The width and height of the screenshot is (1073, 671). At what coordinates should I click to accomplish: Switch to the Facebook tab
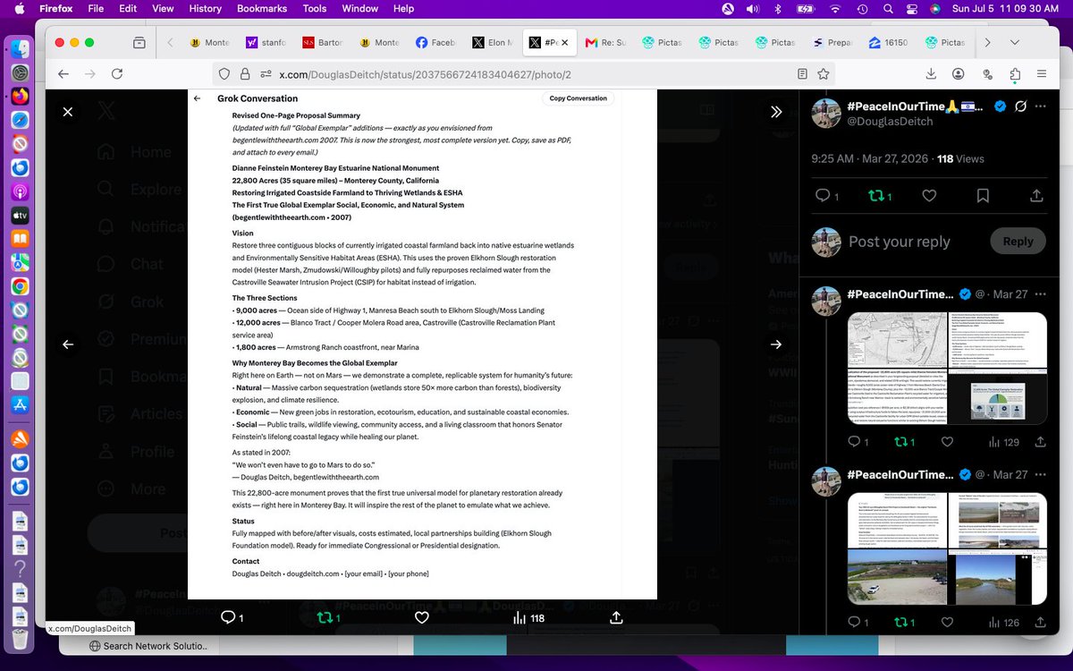436,42
